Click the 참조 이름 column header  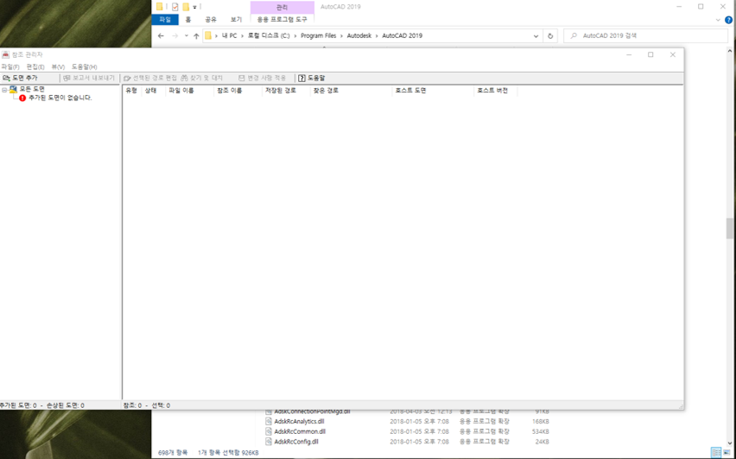[x=238, y=91]
